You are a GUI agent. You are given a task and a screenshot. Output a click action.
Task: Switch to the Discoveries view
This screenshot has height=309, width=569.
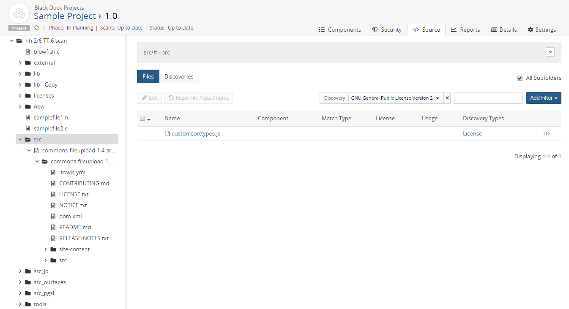tap(179, 76)
